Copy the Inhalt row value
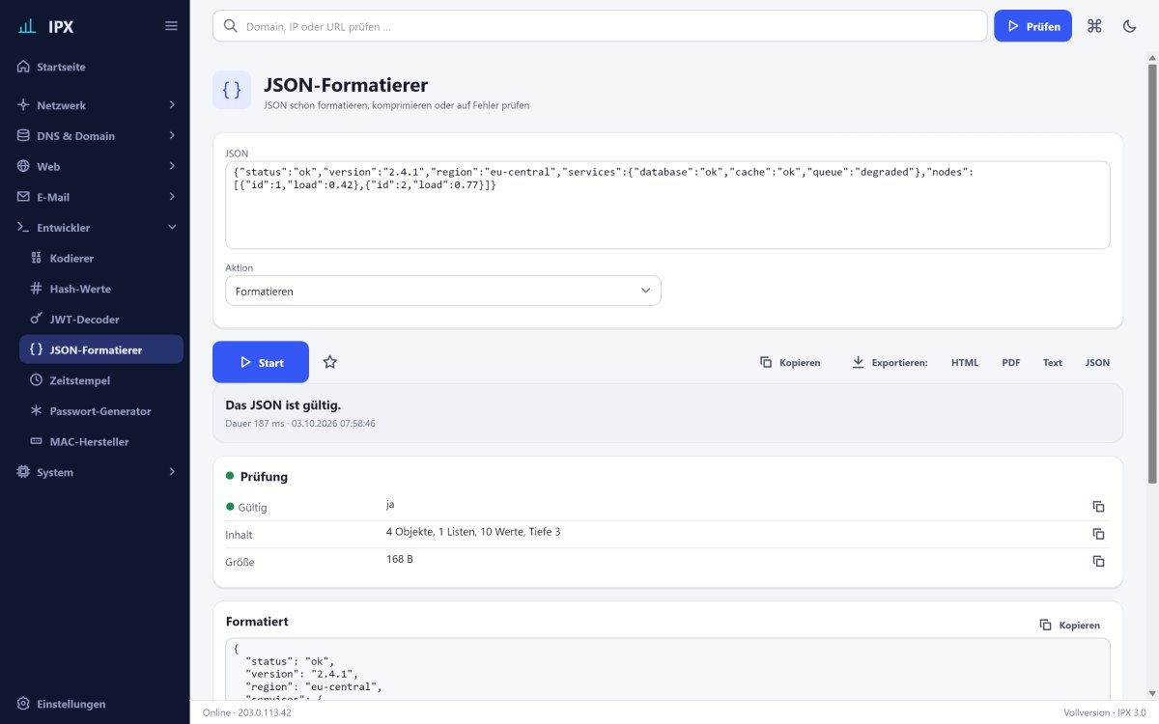Screen dimensions: 1159x724 (1098, 534)
